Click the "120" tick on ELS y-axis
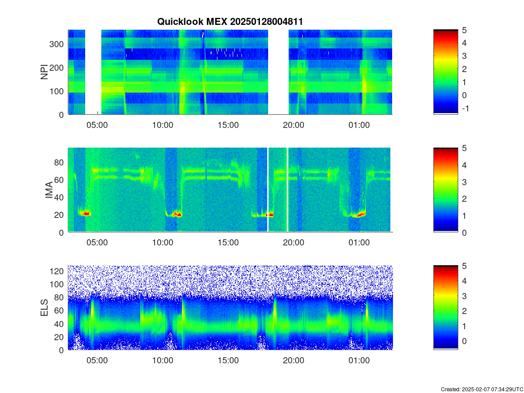Viewport: 524px width, 393px height. tap(58, 271)
